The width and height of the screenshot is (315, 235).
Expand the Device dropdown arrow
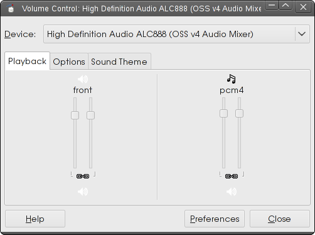(x=302, y=34)
